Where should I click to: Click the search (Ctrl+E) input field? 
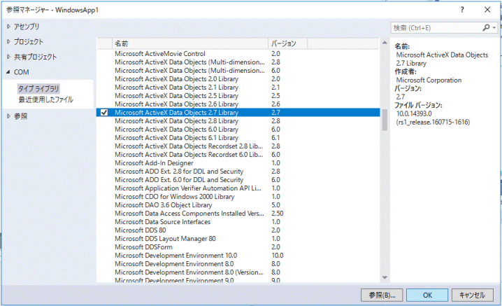click(x=436, y=28)
